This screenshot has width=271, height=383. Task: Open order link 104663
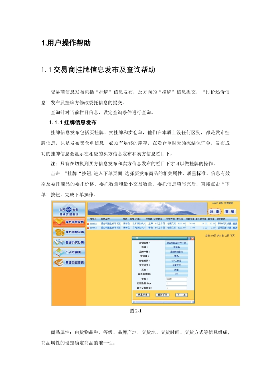(93, 228)
